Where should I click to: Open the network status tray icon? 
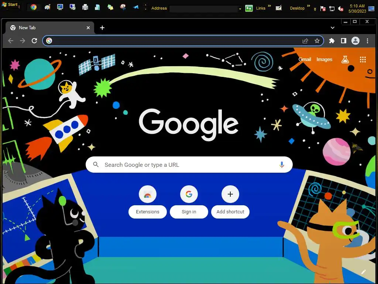(332, 9)
